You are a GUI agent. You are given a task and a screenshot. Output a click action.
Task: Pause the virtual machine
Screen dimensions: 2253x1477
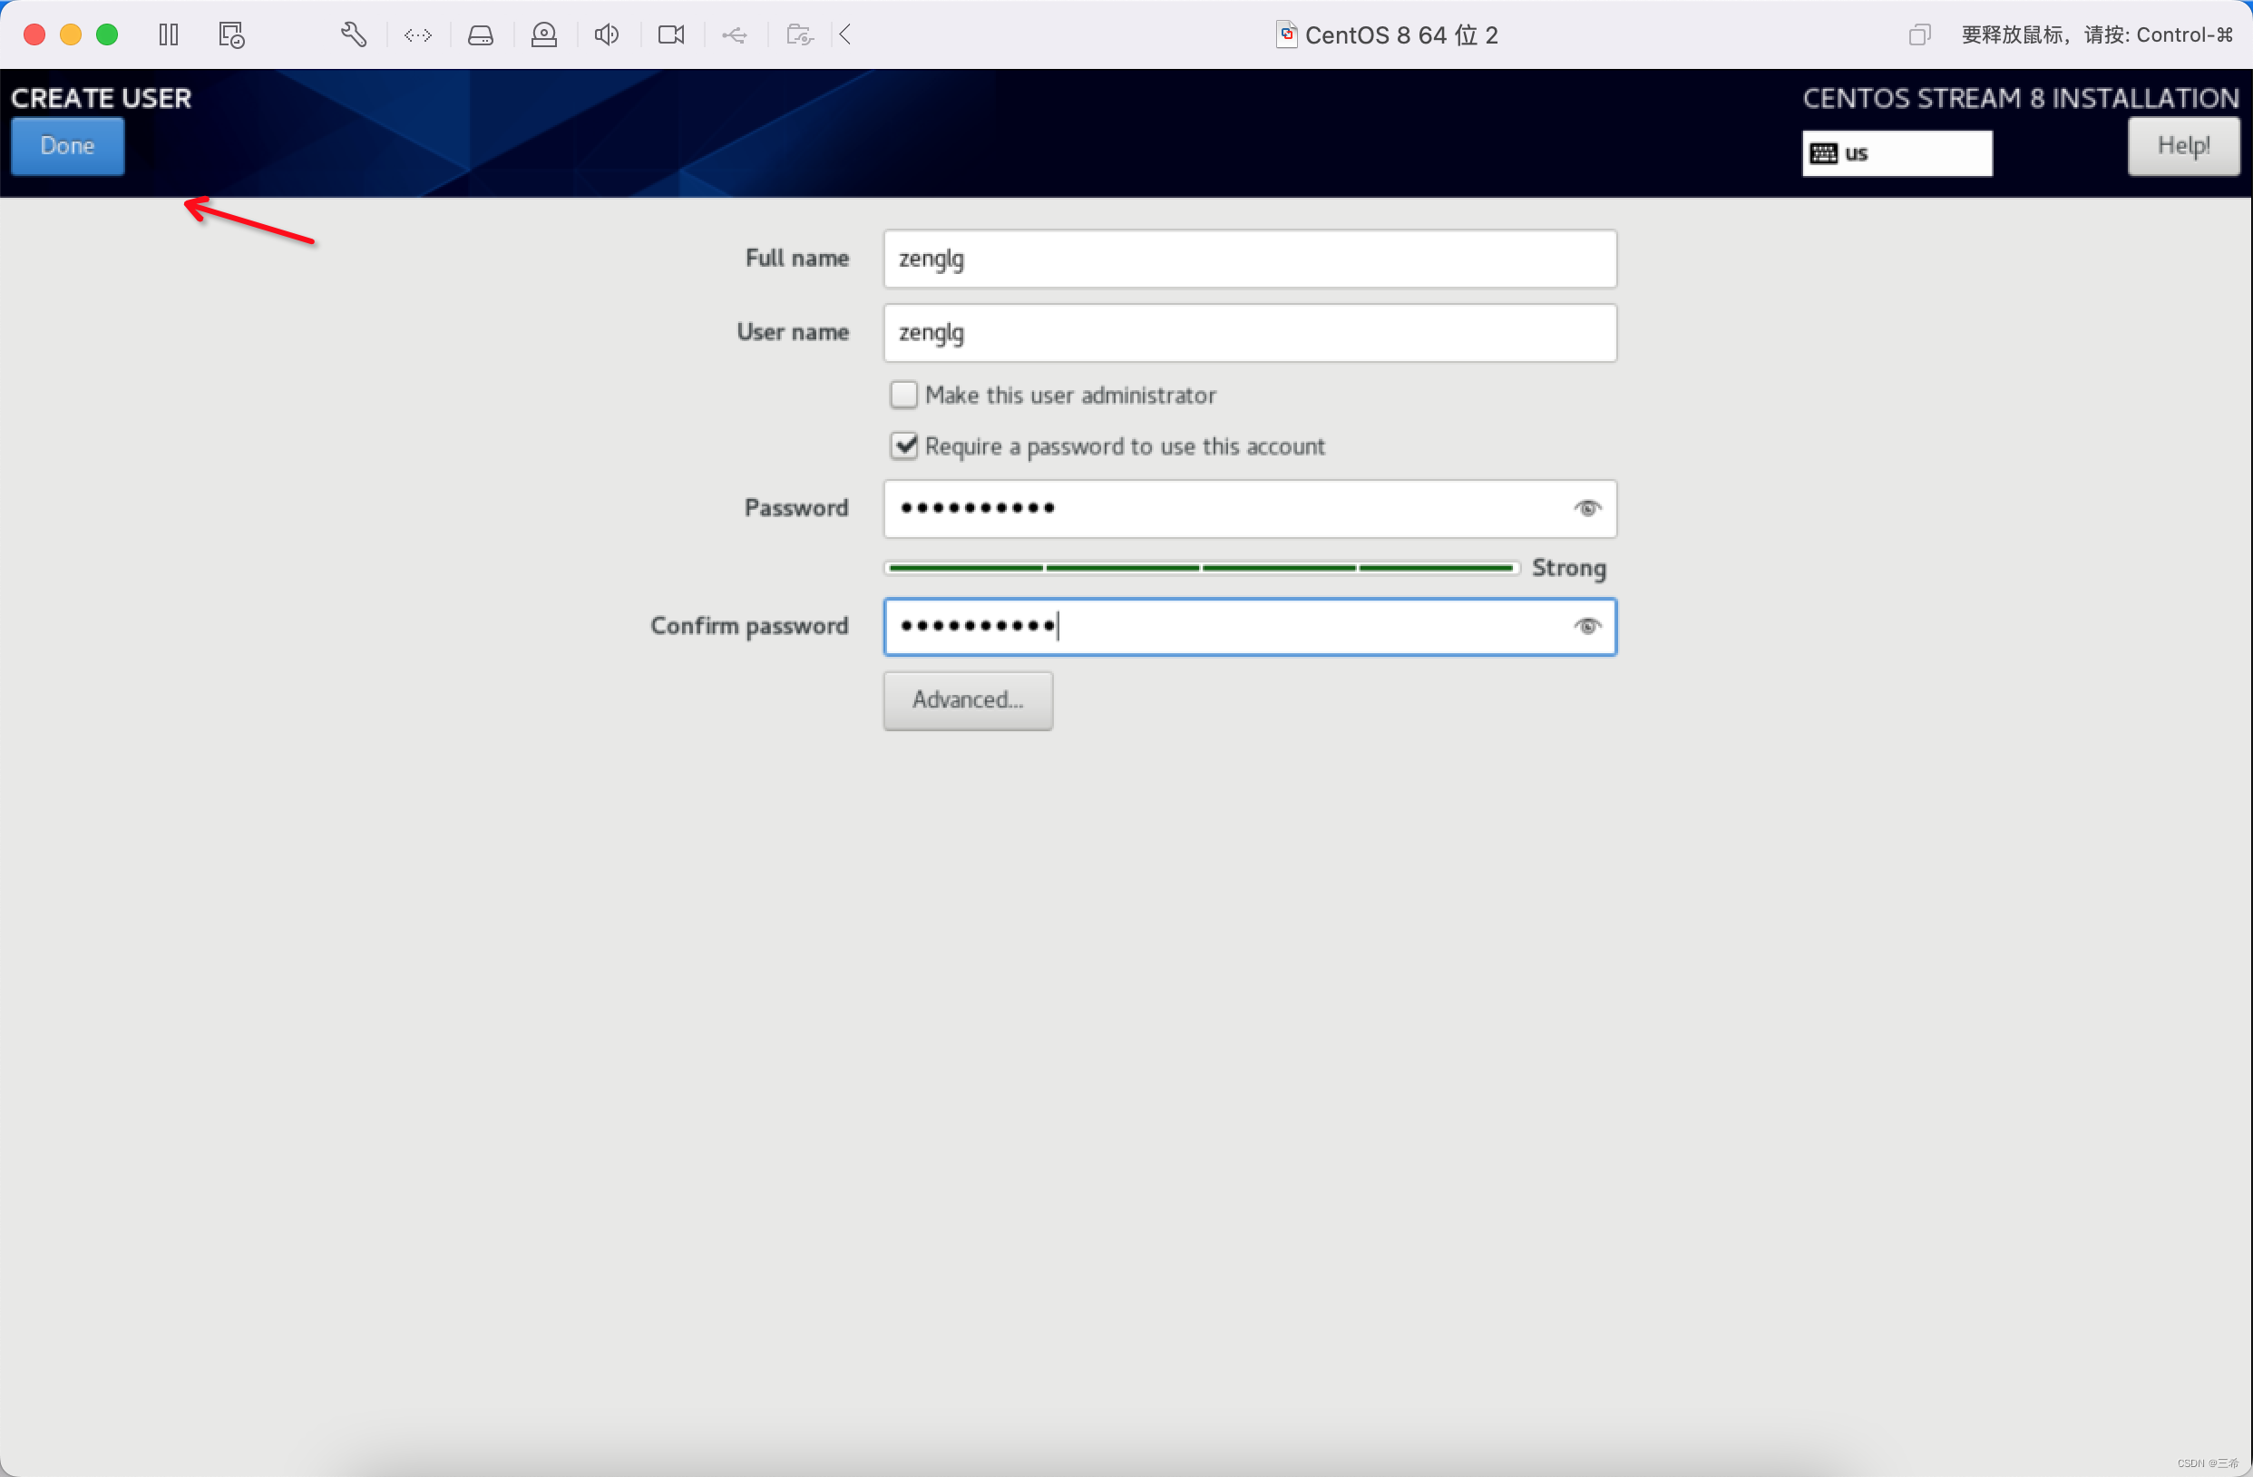[169, 34]
